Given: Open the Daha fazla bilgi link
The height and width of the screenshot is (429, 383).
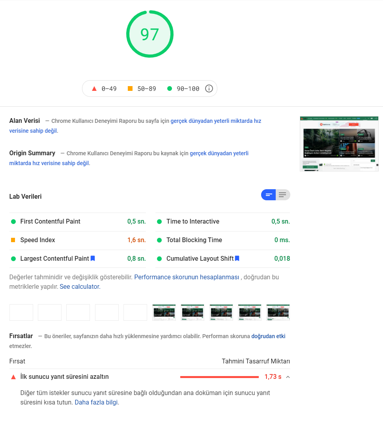Looking at the screenshot, I should coord(96,403).
